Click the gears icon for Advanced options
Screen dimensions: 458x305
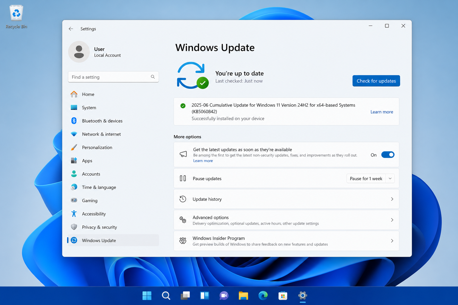click(183, 220)
